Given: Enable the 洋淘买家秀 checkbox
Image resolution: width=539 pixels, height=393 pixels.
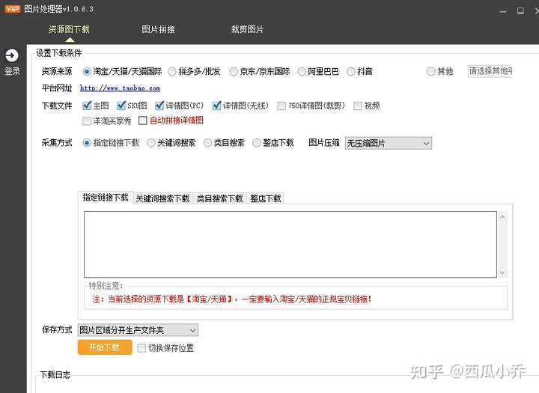Looking at the screenshot, I should coord(87,121).
